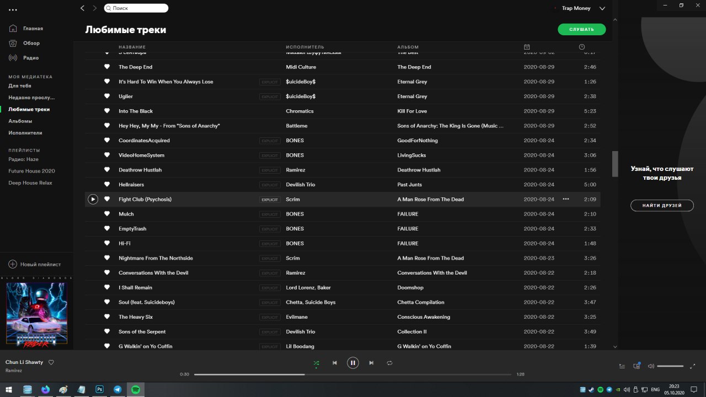Viewport: 706px width, 397px height.
Task: Unlike Mulch with its heart icon
Action: coord(107,214)
